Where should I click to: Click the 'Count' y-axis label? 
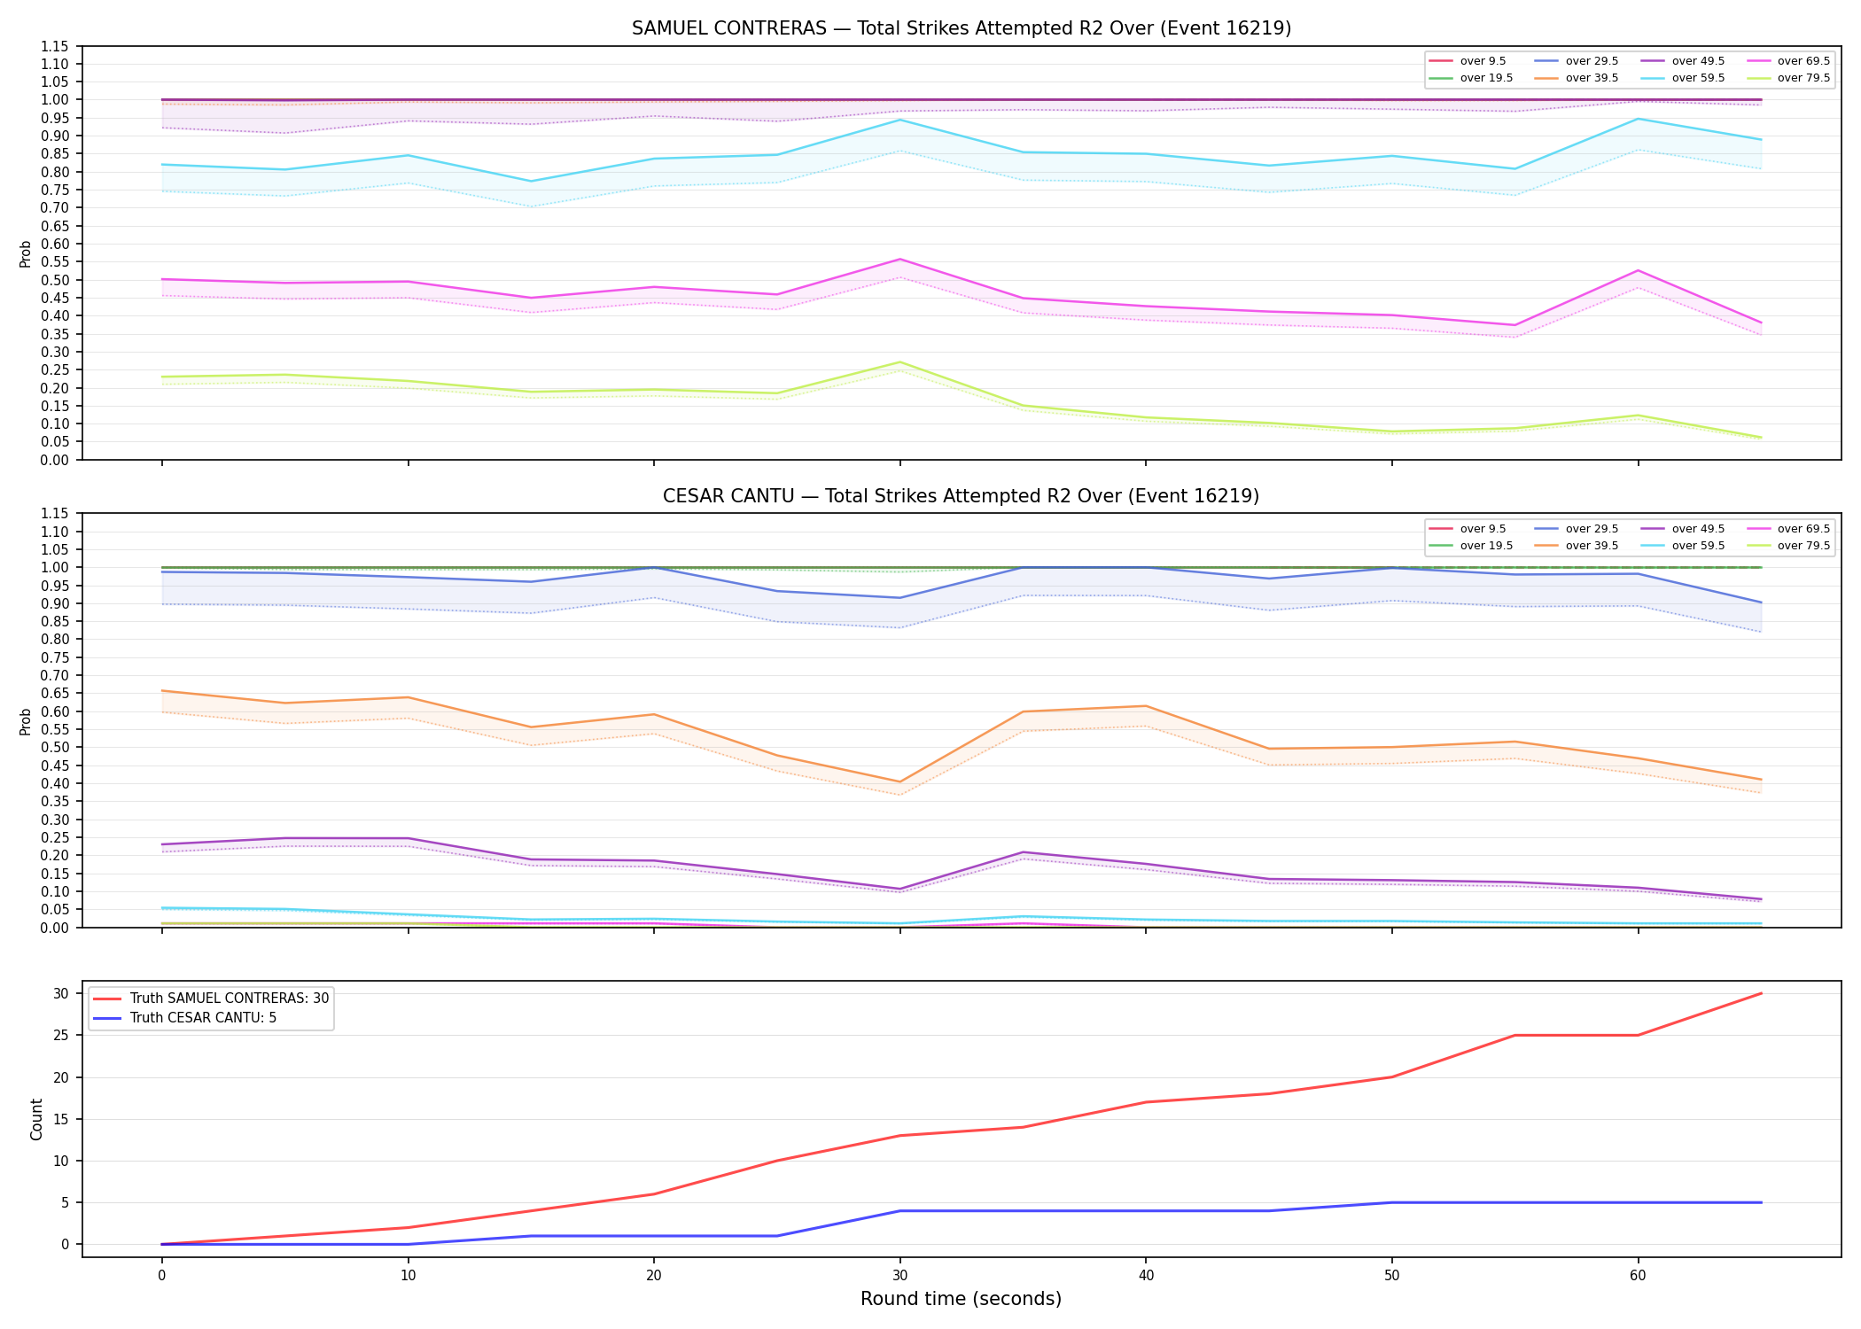coord(36,1119)
